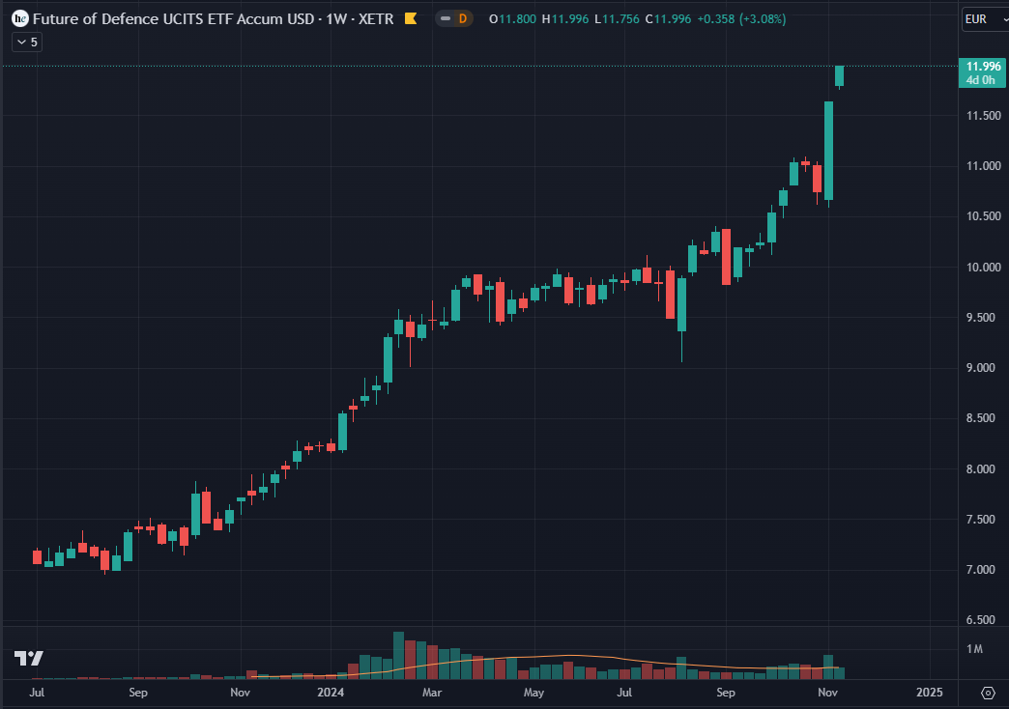The image size is (1009, 709).
Task: Click the close value C11.996 in the legend
Action: pyautogui.click(x=668, y=18)
